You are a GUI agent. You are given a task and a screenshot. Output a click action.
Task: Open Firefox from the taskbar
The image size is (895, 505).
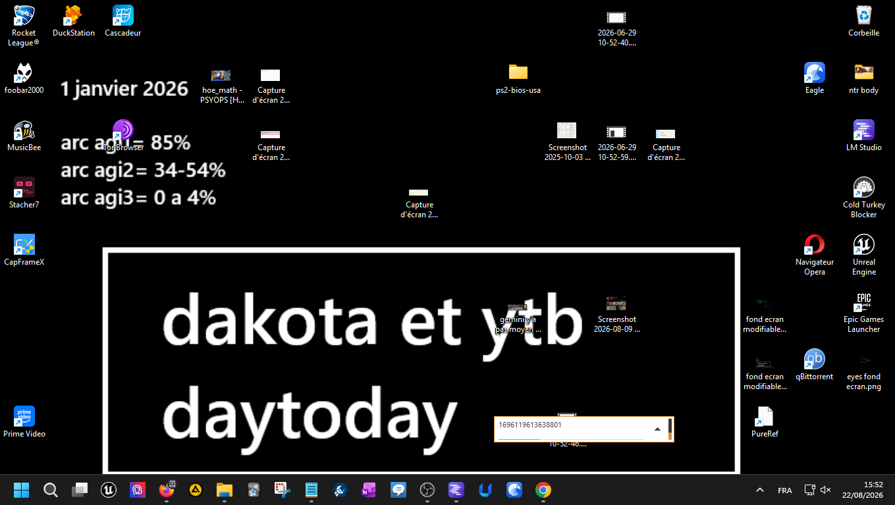pos(167,490)
